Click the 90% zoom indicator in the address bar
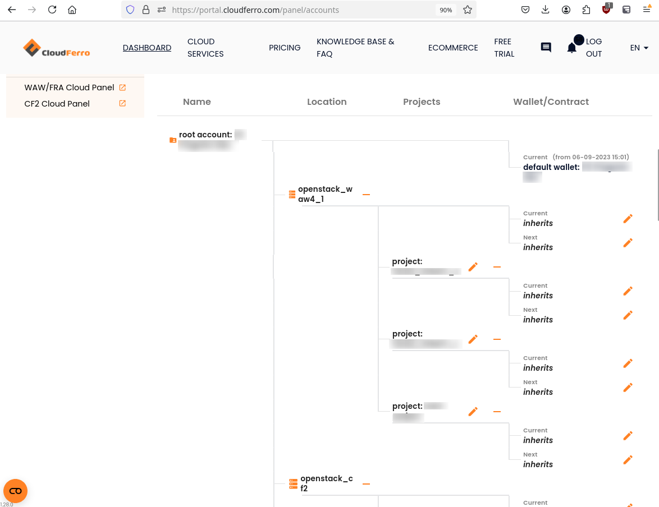 (x=446, y=10)
